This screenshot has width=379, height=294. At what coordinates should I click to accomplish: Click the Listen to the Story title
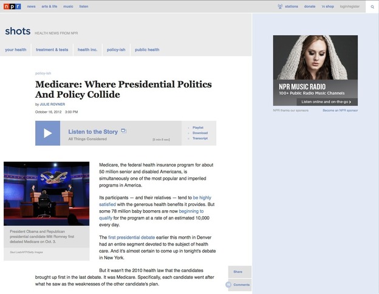(x=93, y=132)
